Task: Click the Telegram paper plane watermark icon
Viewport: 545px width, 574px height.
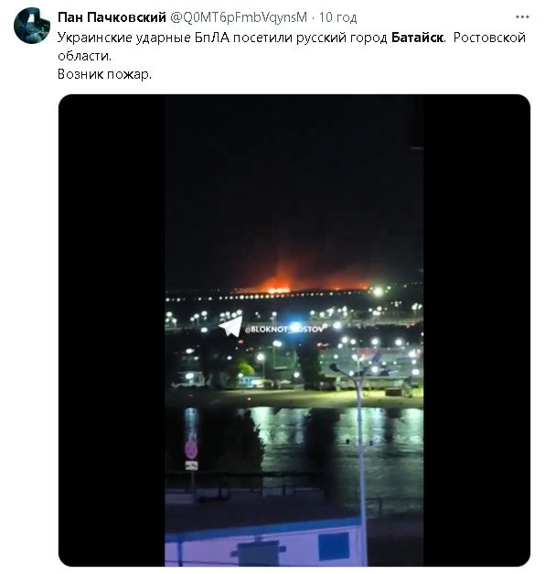Action: 230,326
